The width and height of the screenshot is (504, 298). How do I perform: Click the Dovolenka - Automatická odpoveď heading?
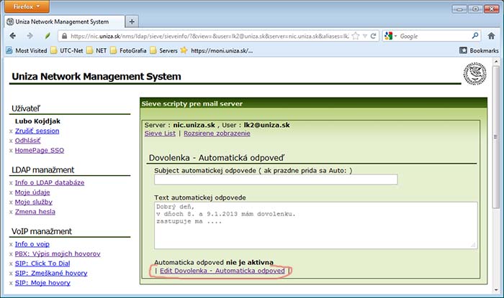pos(217,158)
